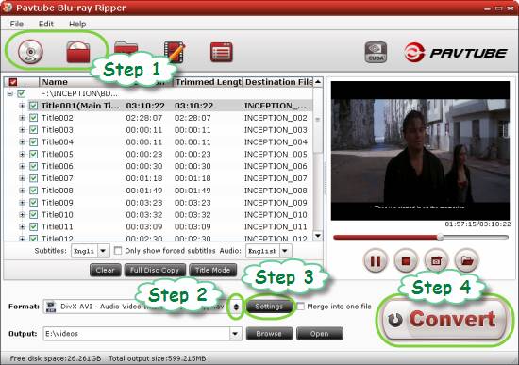
Task: Click the video preview frame
Action: (420, 151)
